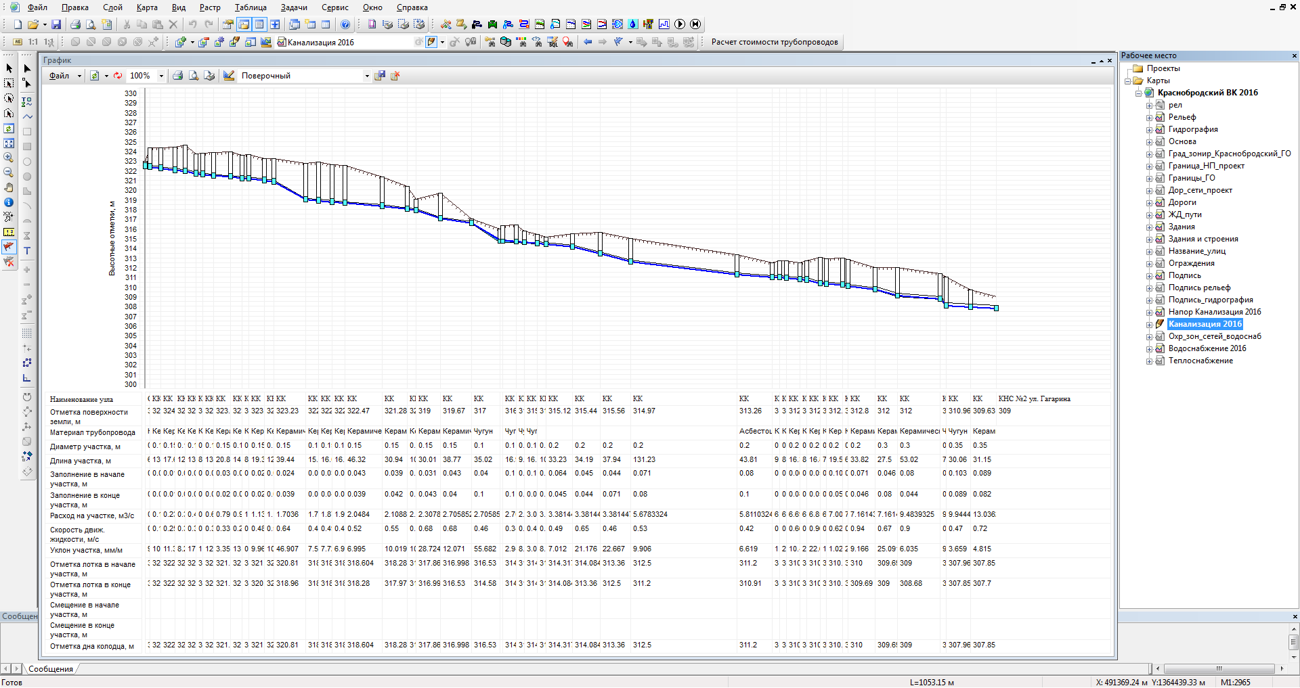Select the Pan hand tool
Viewport: 1300px width, 688px height.
point(9,187)
